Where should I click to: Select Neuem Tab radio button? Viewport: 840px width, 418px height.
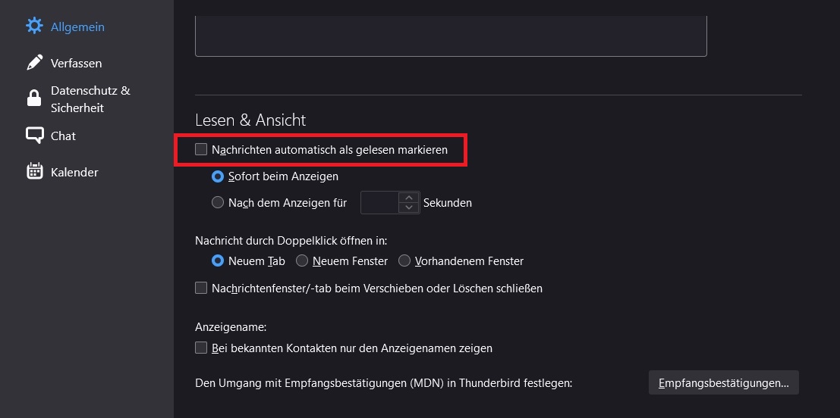[218, 261]
